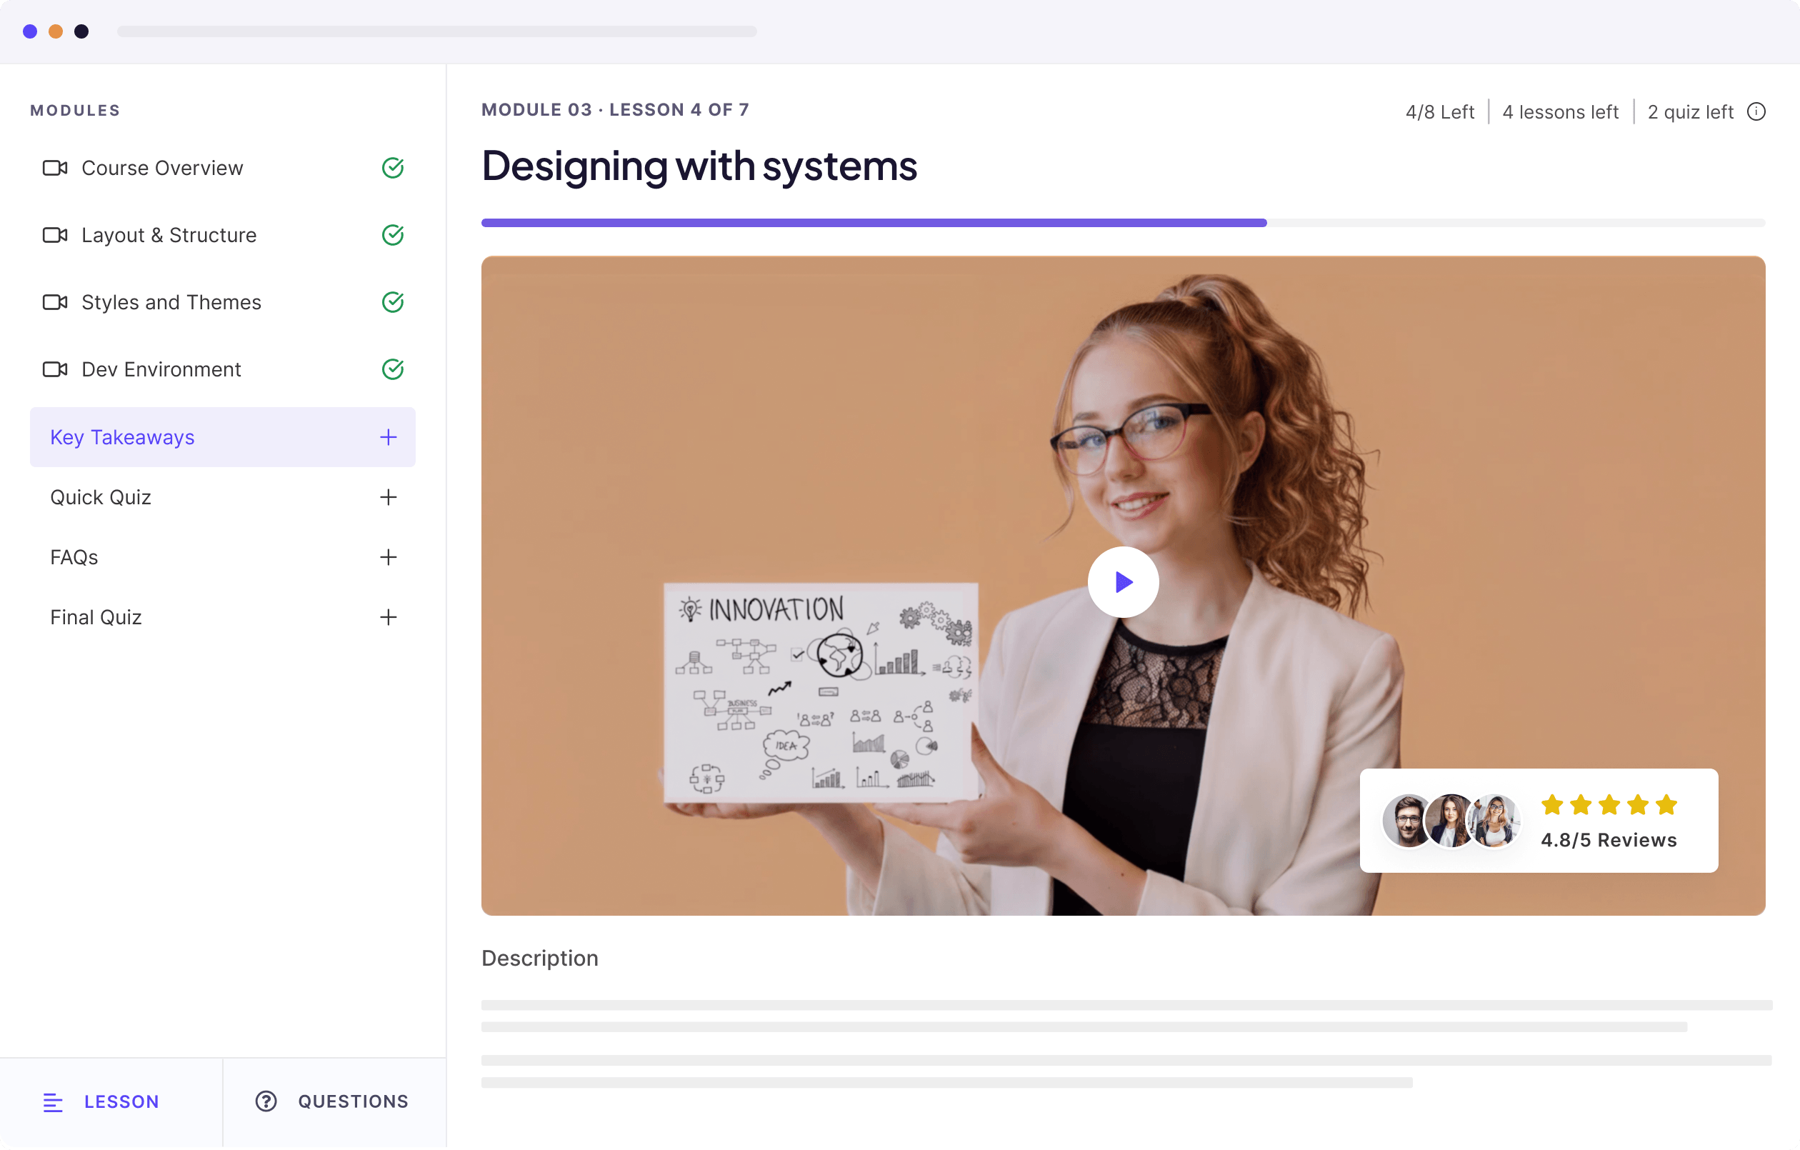This screenshot has width=1800, height=1150.
Task: Click the blonde woman with glasses reviewer avatar
Action: pos(1496,821)
